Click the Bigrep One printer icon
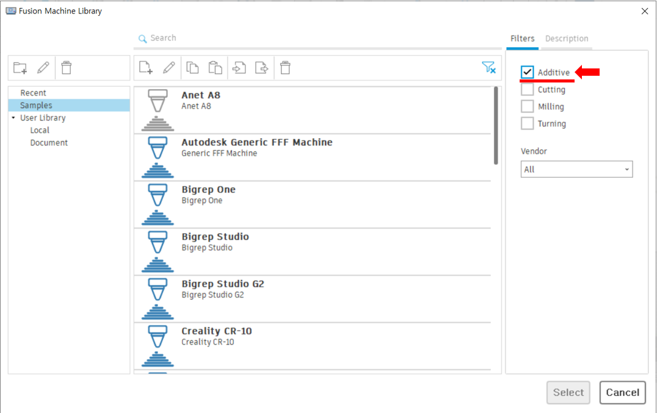The image size is (657, 413). pos(158,205)
